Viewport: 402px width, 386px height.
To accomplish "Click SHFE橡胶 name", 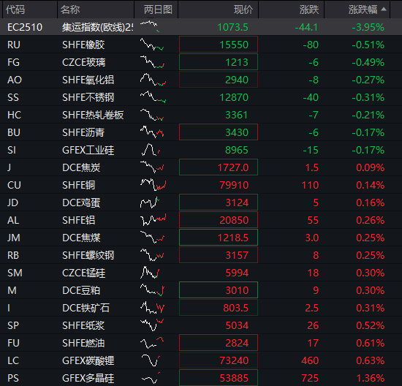I will 83,45.
